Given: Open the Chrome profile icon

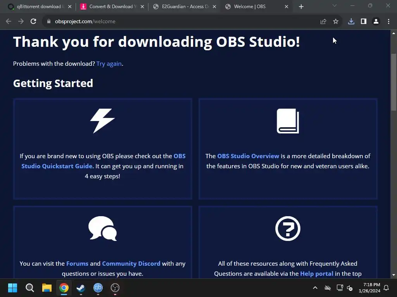Looking at the screenshot, I should [x=376, y=22].
